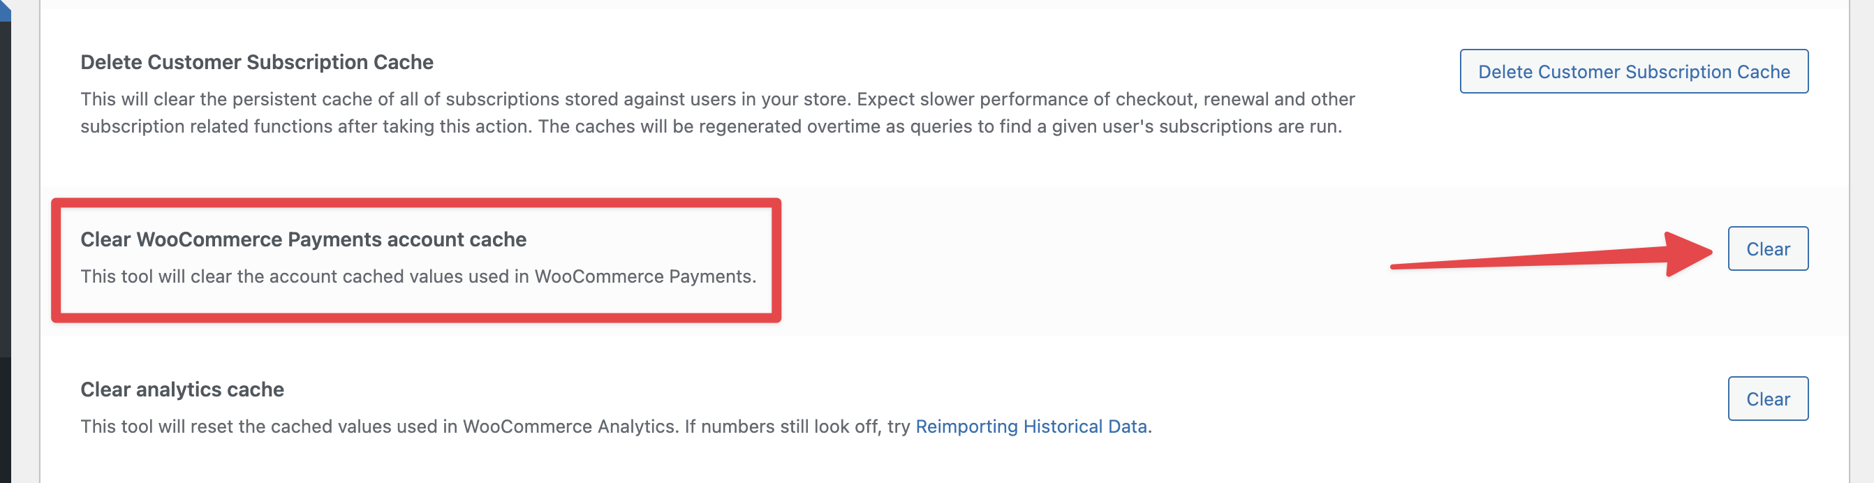The width and height of the screenshot is (1874, 483).
Task: Click the WooCommerce Payments tool description text
Action: tap(418, 276)
